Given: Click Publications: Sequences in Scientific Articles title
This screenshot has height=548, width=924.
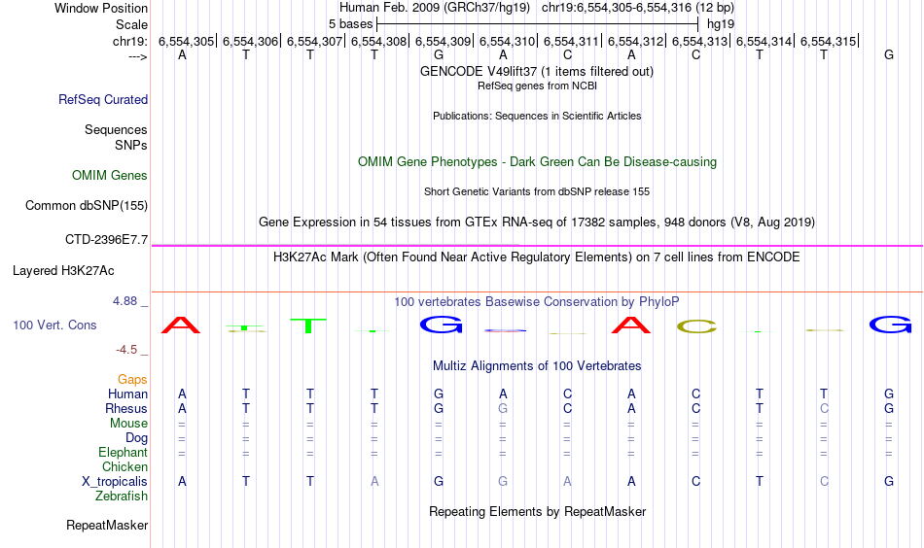Looking at the screenshot, I should (x=537, y=116).
